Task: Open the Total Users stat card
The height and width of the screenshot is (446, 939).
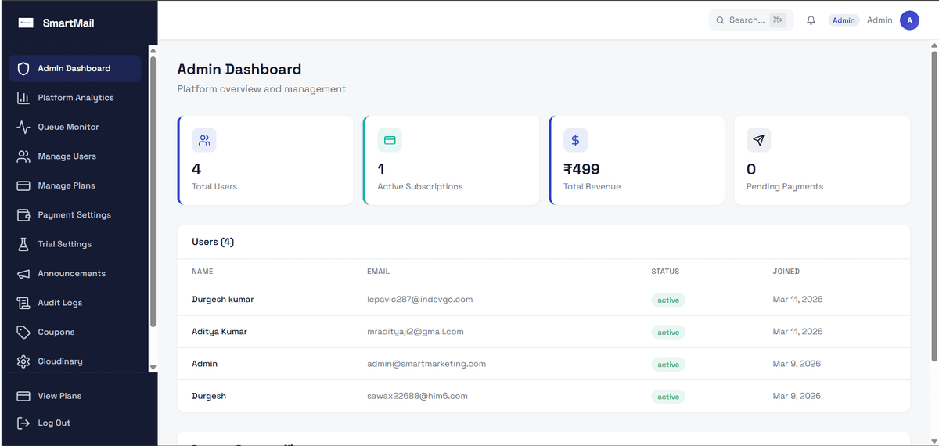Action: [265, 160]
